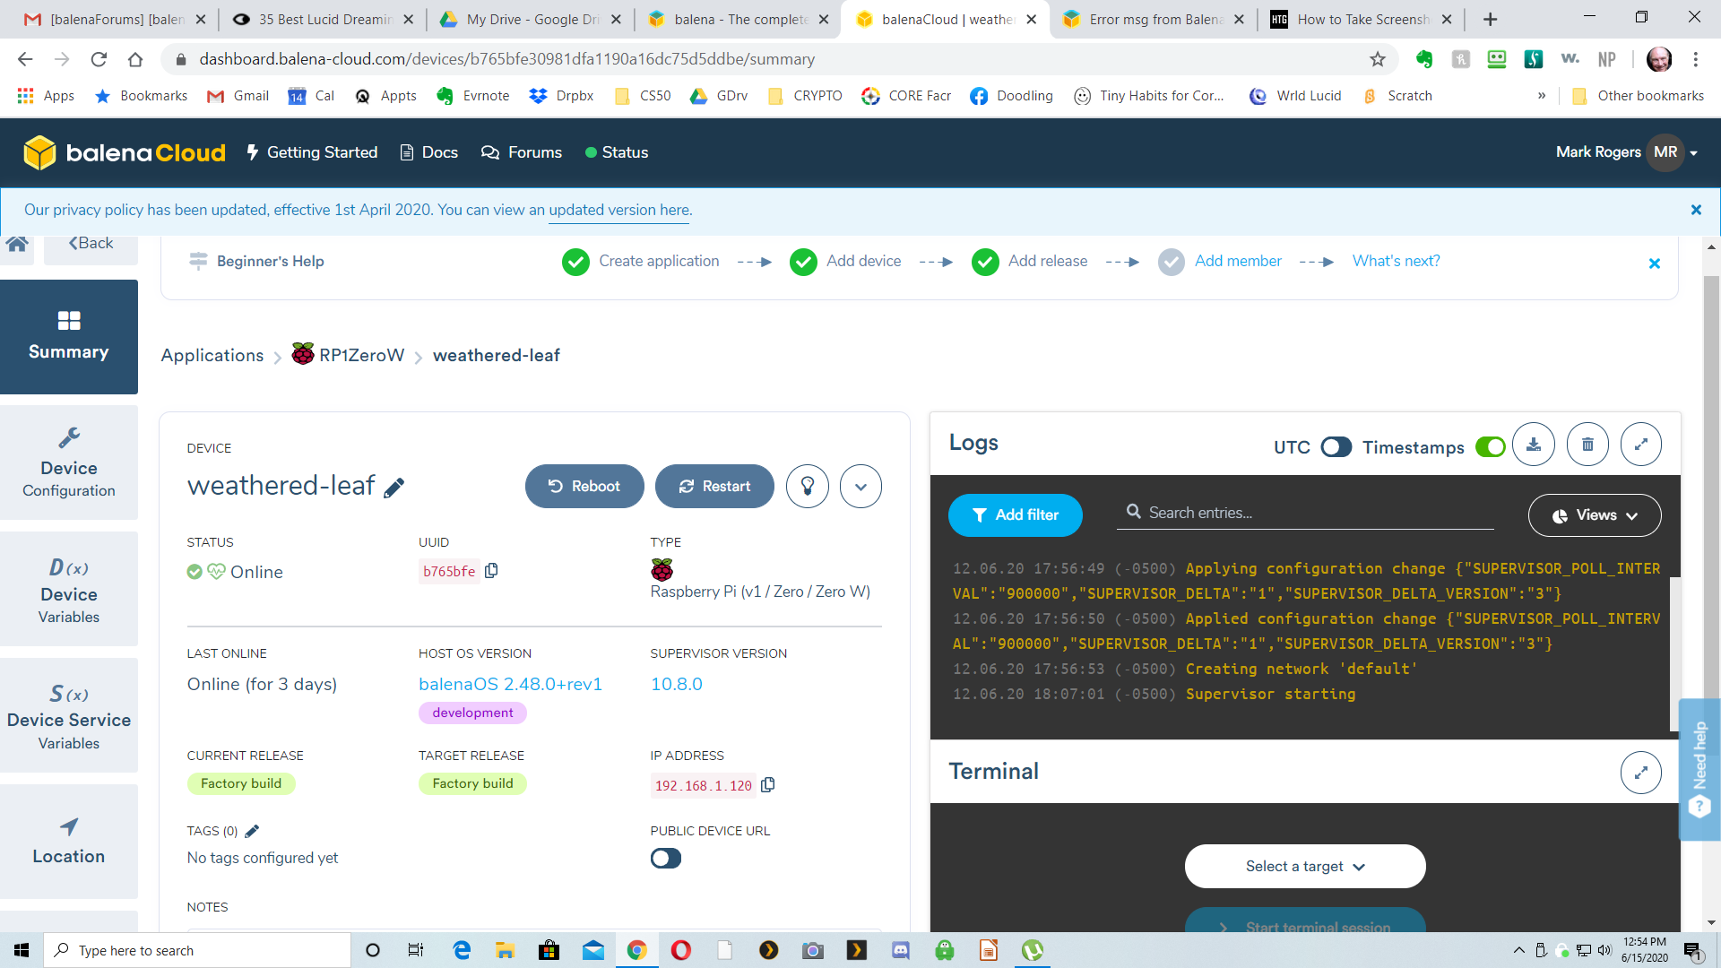Open Device Configuration sidebar tab
Screen dimensions: 1721x968
pyautogui.click(x=69, y=462)
